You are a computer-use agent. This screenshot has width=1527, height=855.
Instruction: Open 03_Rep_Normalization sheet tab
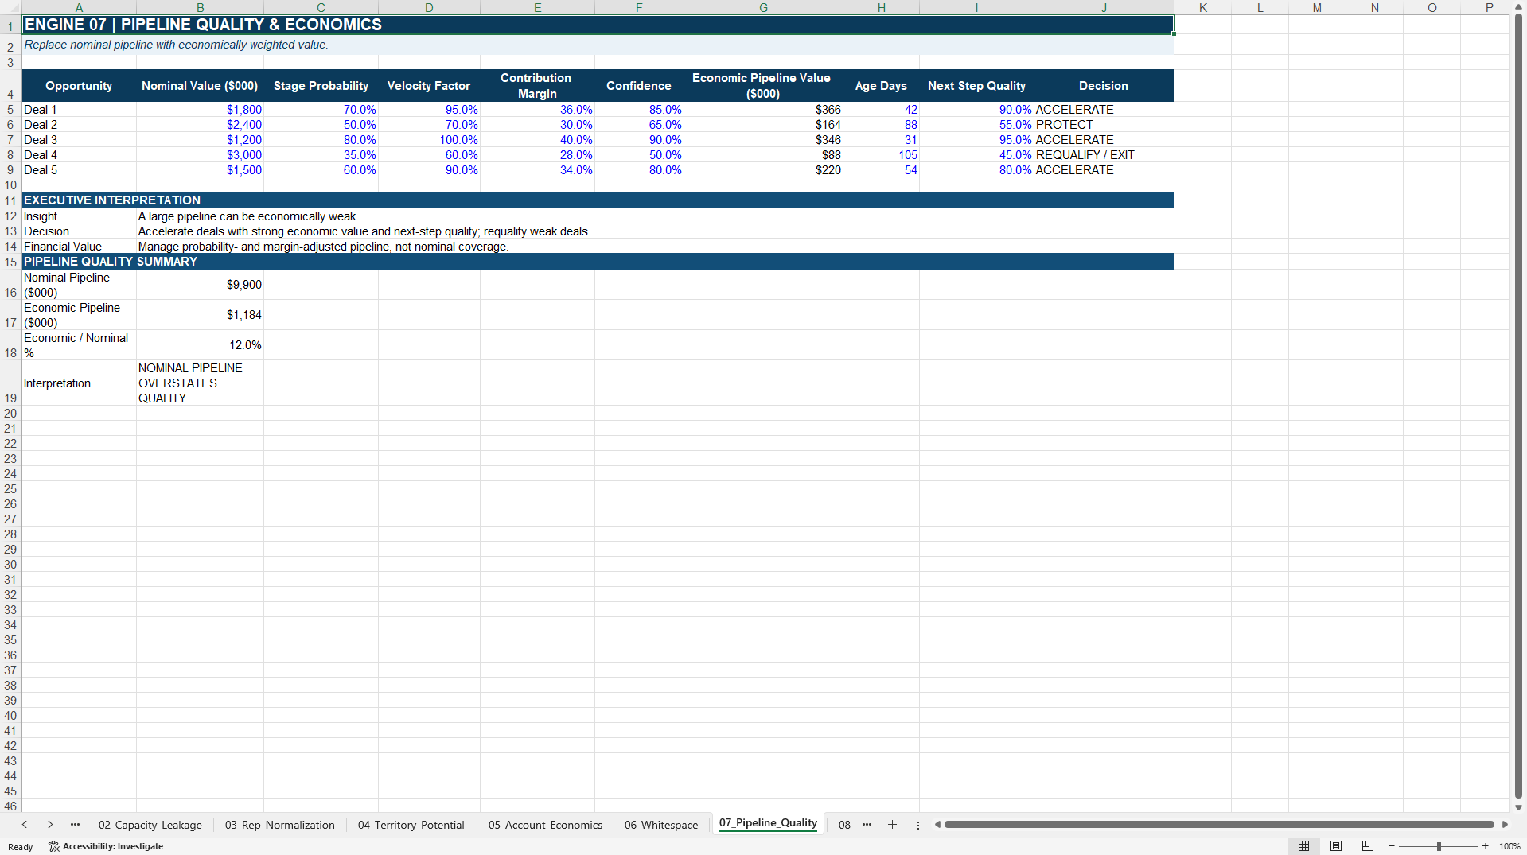tap(280, 825)
